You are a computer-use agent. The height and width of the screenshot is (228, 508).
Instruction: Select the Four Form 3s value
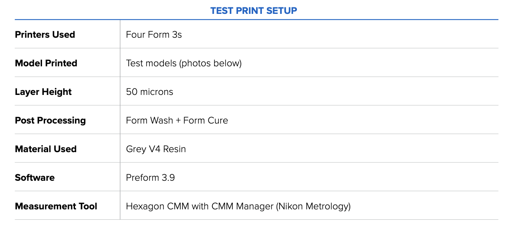(154, 35)
